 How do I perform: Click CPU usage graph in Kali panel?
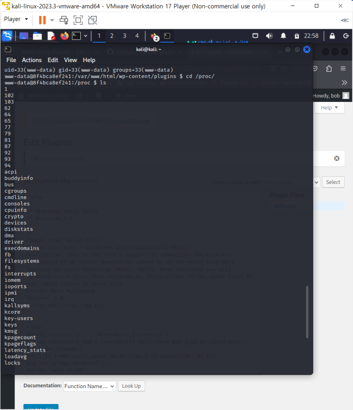tap(217, 41)
